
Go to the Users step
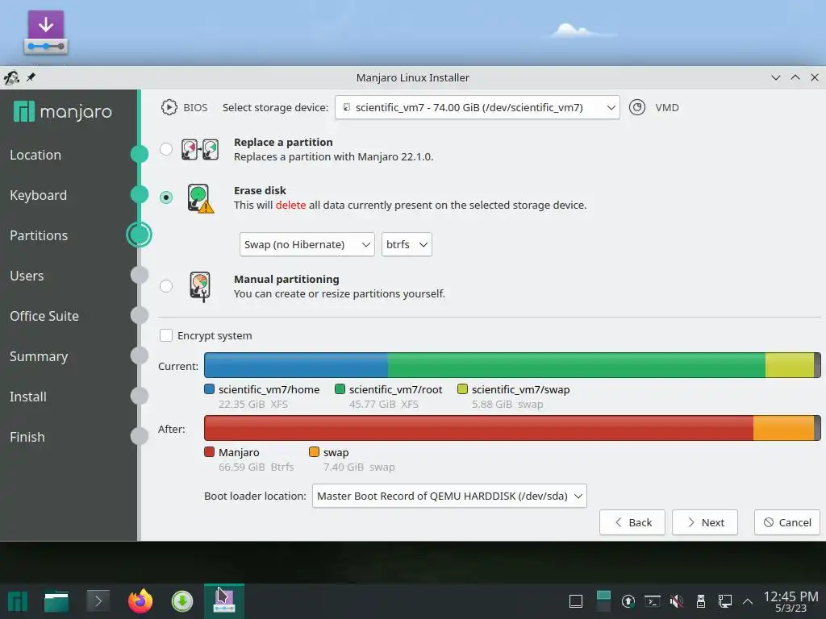pos(27,276)
